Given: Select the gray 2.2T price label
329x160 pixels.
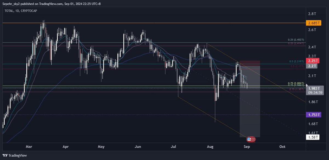Looking at the screenshot, I should click(x=313, y=66).
